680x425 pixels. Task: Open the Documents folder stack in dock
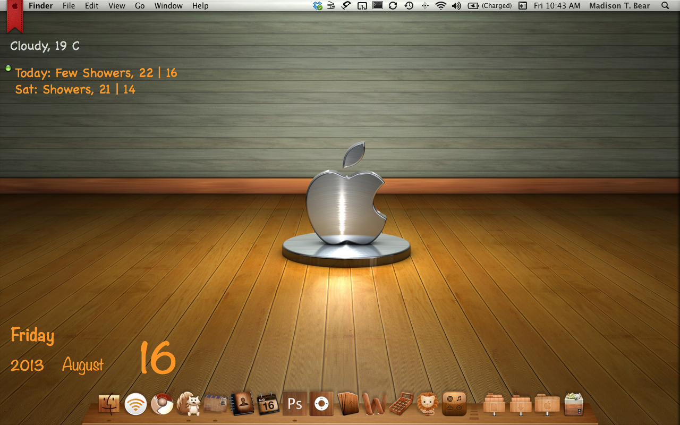(494, 405)
